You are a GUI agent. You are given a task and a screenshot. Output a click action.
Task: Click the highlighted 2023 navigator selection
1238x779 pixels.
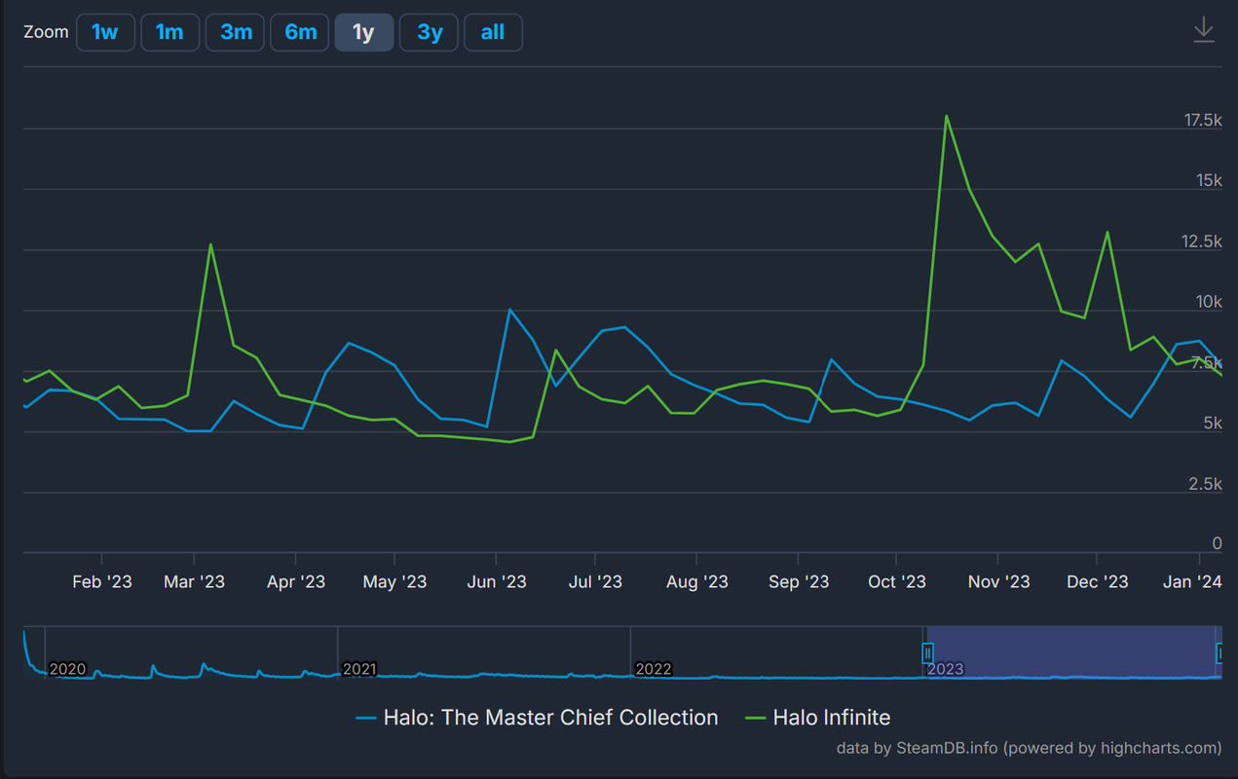(x=1073, y=652)
